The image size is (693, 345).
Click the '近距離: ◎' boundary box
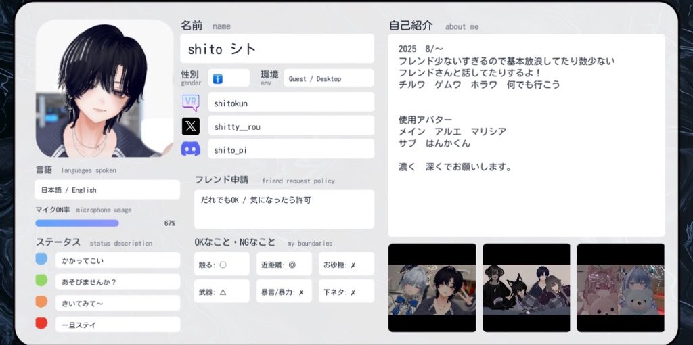[x=284, y=264]
